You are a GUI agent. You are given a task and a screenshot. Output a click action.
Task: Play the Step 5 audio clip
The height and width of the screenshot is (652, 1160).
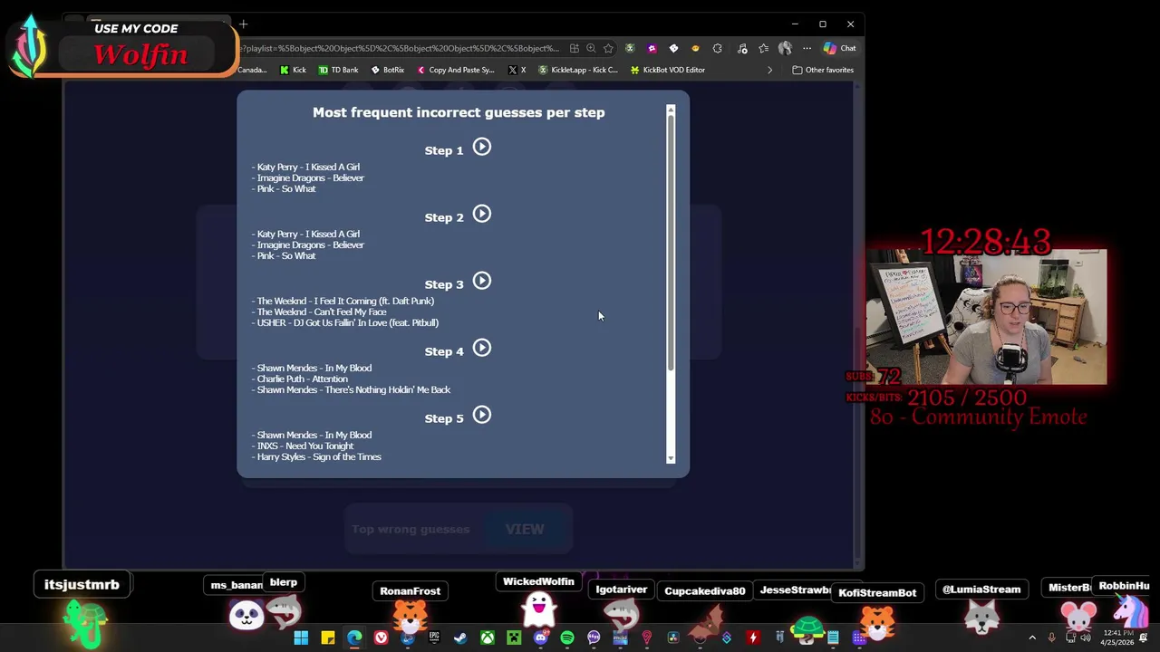coord(482,415)
